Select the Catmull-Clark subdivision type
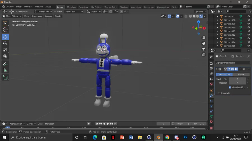Screen dimensions: 252x141 224,74
